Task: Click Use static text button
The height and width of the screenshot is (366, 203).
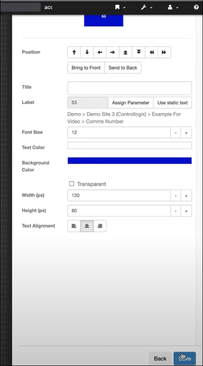Action: point(172,103)
